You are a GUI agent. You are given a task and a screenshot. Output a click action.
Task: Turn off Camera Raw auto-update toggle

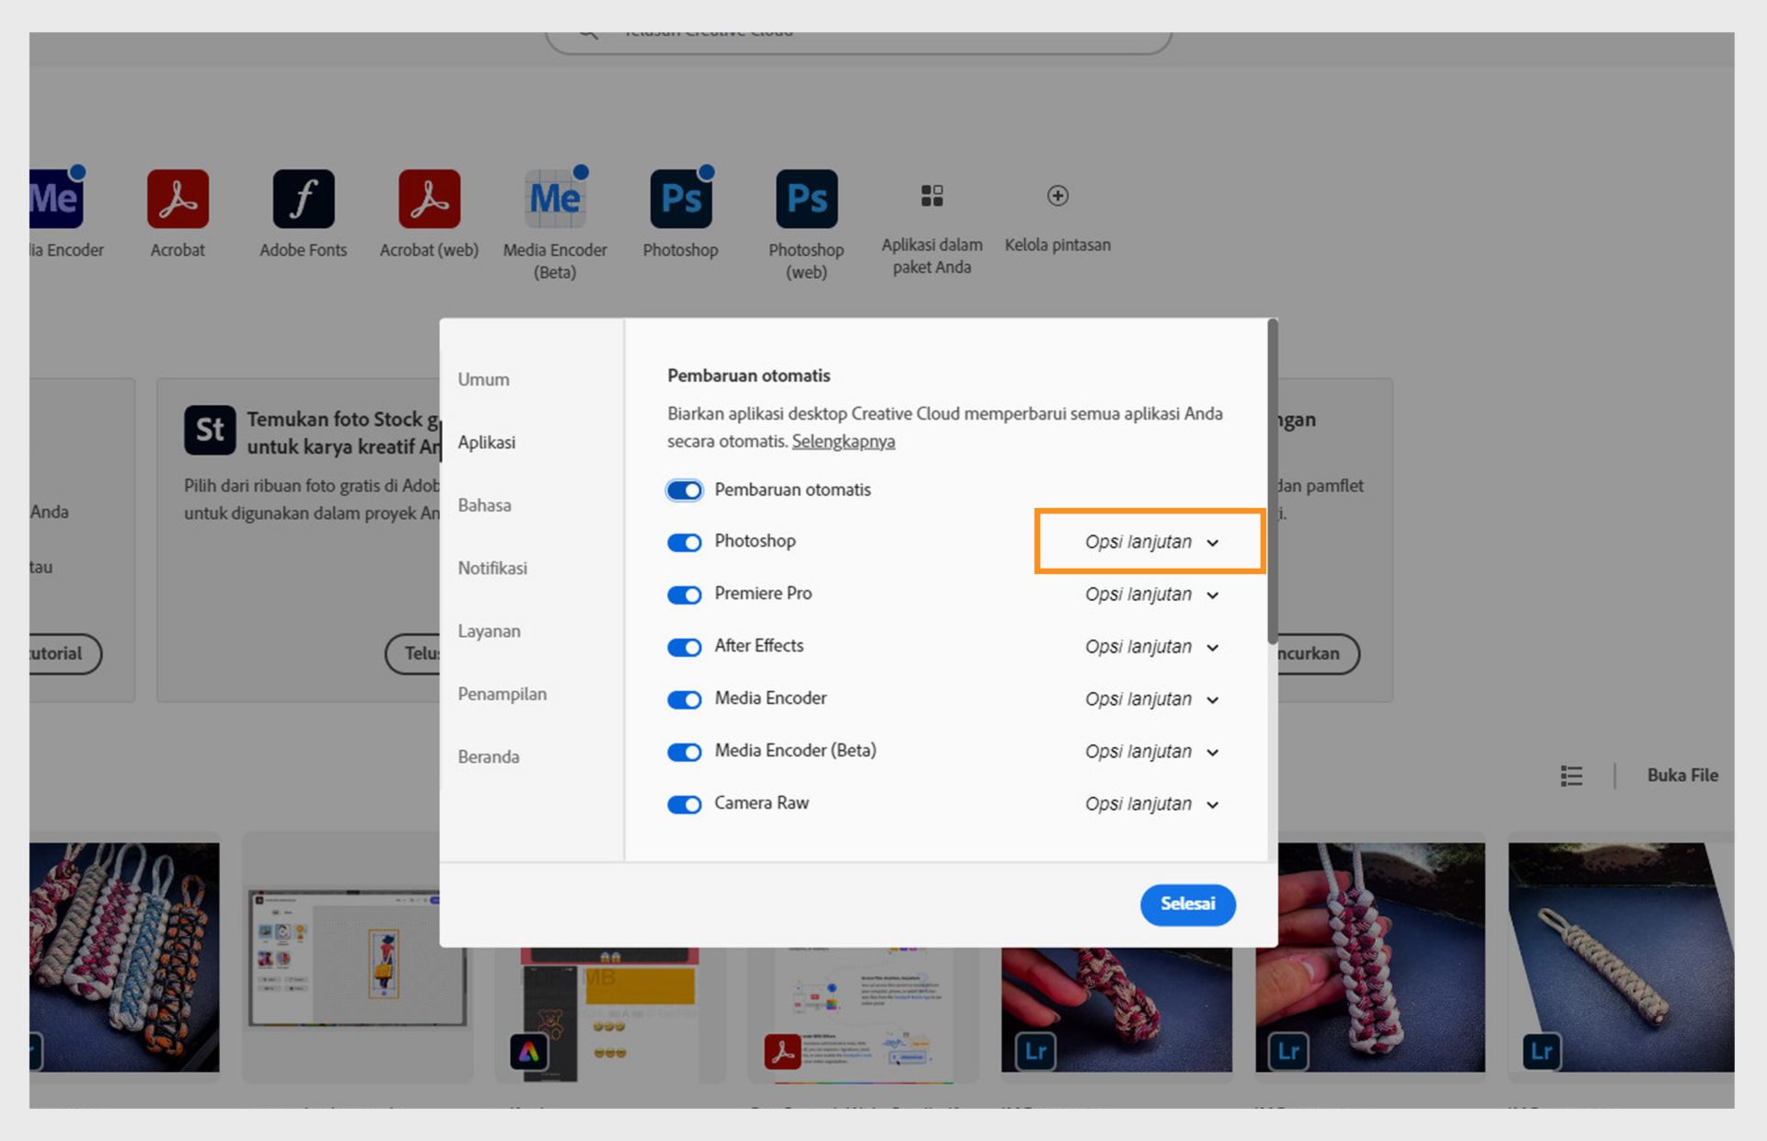684,805
